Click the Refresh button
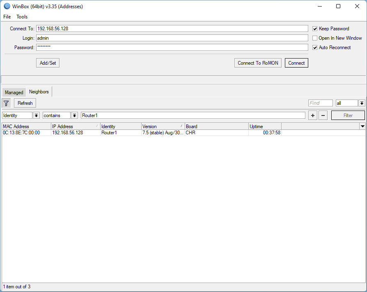367x292 pixels. point(25,103)
